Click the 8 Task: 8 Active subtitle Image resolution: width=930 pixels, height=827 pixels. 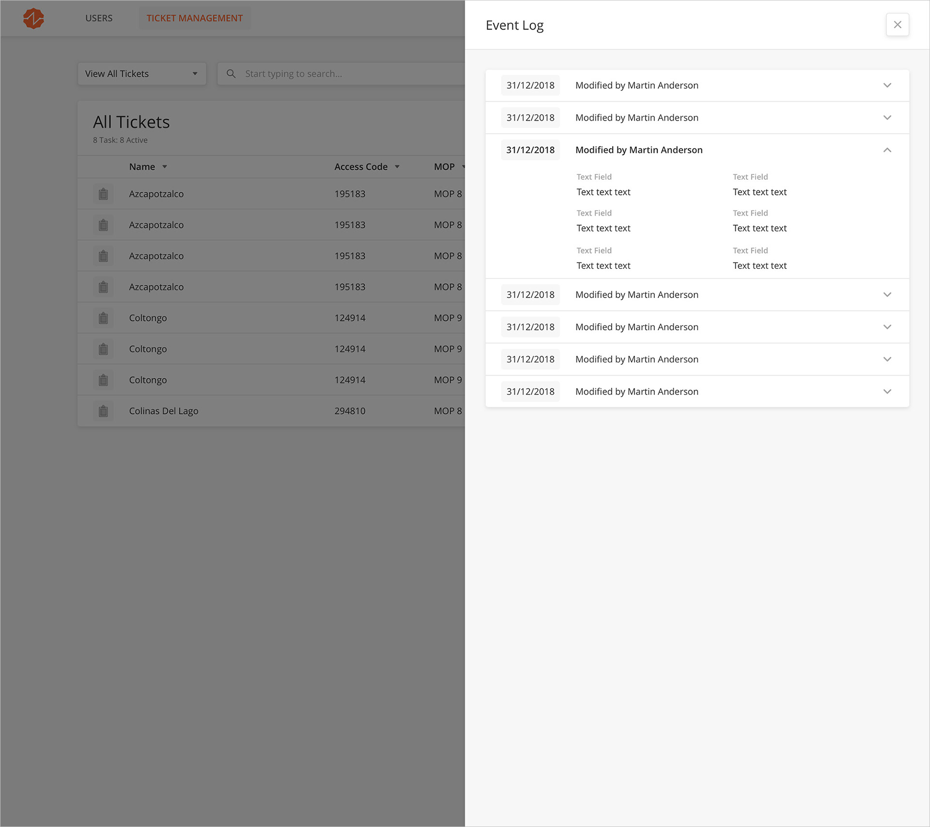click(120, 140)
